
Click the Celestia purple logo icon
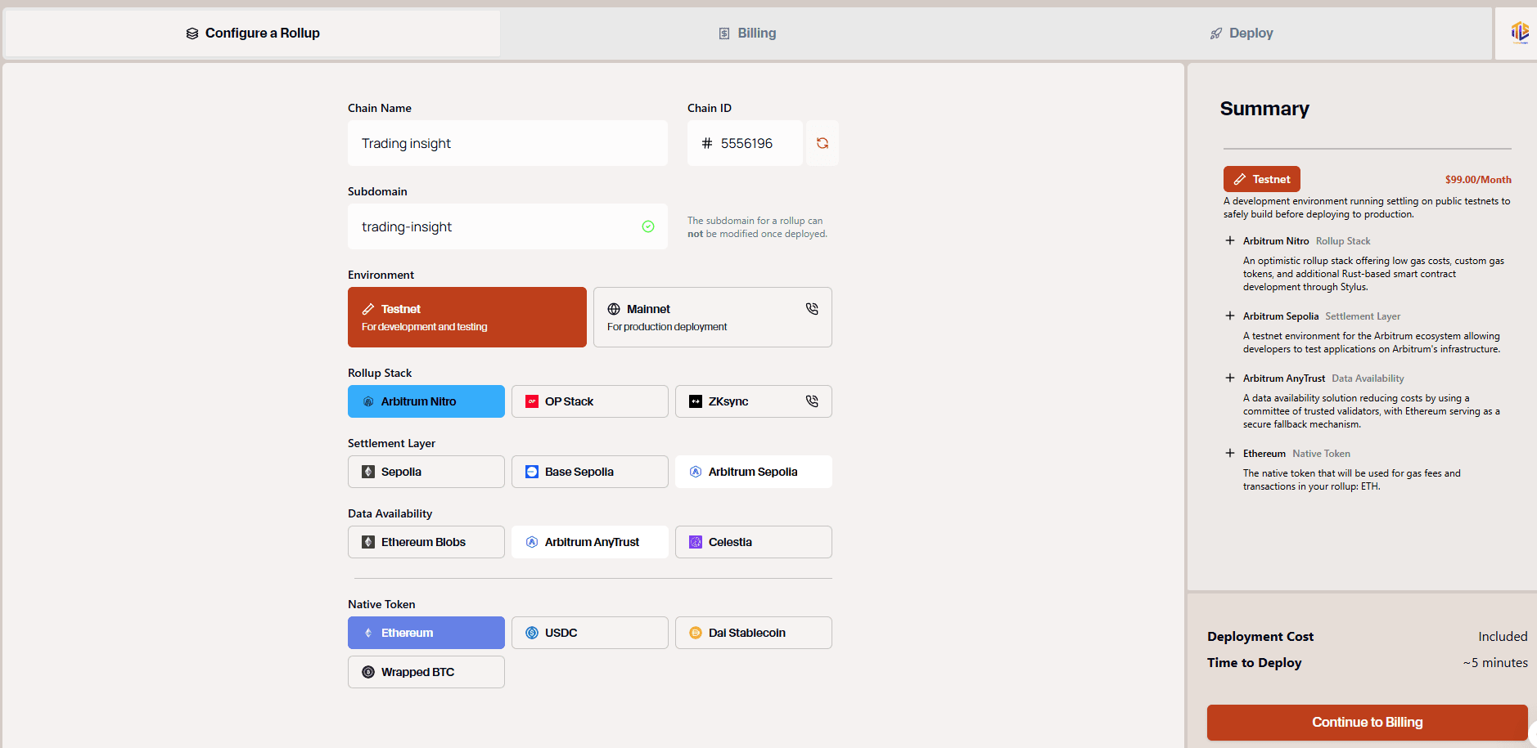point(696,542)
